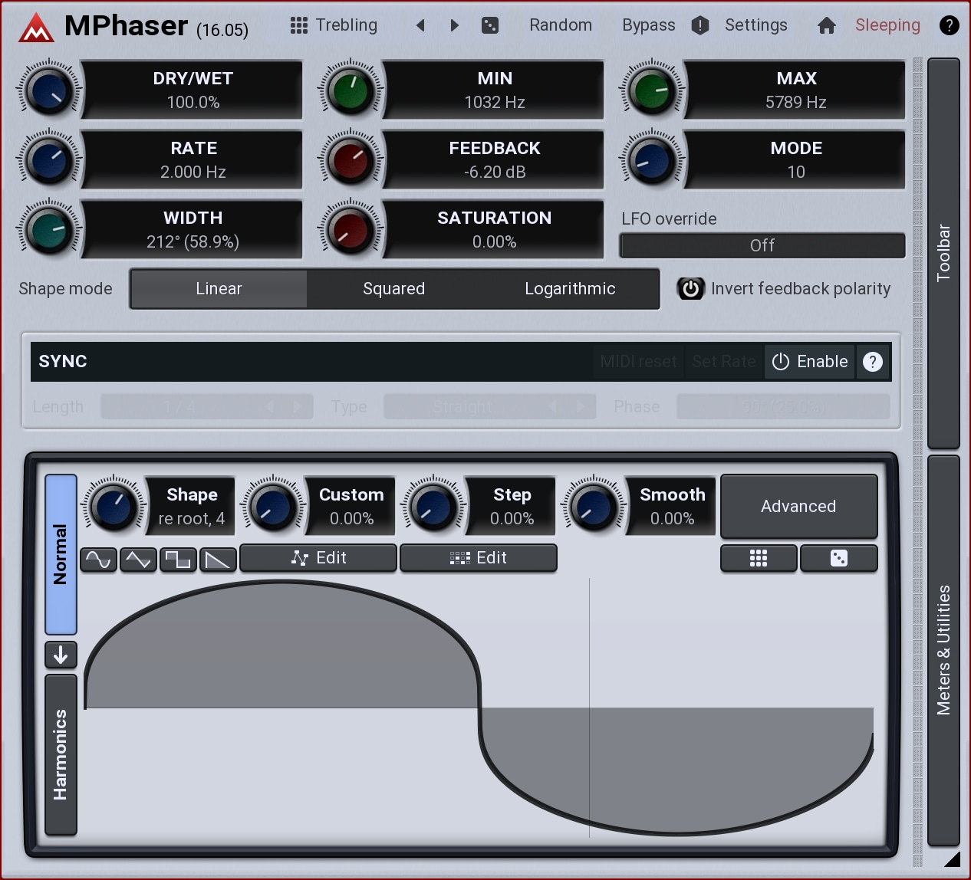
Task: Click the sync Phase field
Action: 783,406
